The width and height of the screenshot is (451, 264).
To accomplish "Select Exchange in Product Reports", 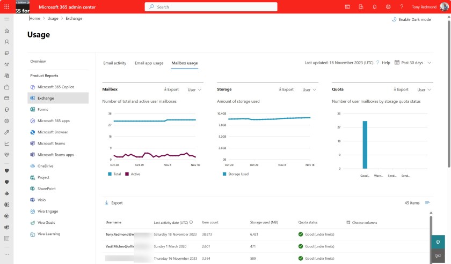I will point(58,98).
